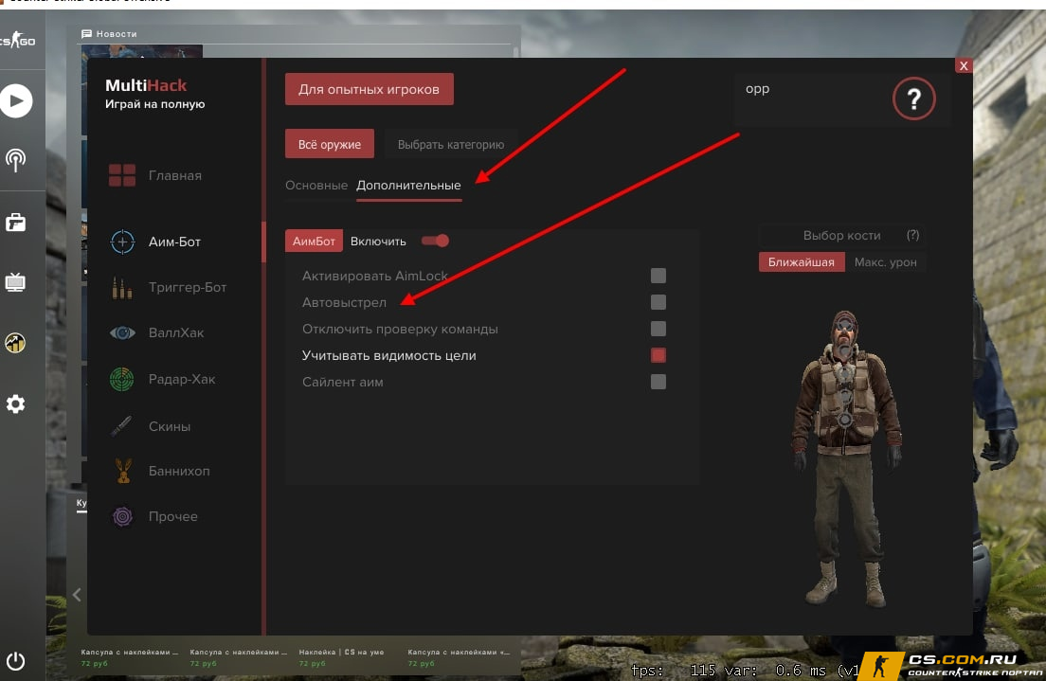Open the Выбрать категорию option
The width and height of the screenshot is (1046, 681).
pos(451,144)
